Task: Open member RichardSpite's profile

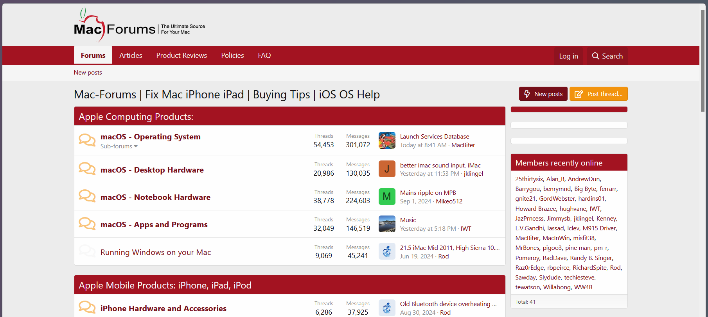Action: 589,268
